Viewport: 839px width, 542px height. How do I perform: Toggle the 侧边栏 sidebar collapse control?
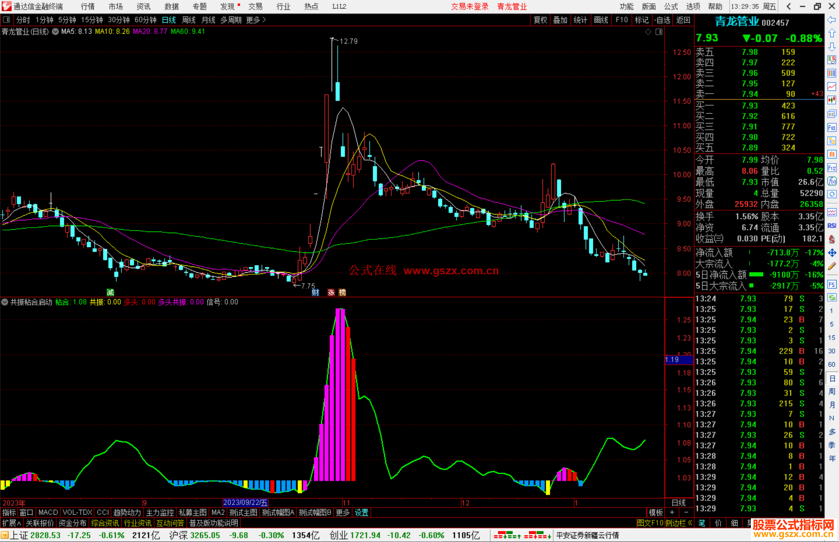pyautogui.click(x=678, y=523)
